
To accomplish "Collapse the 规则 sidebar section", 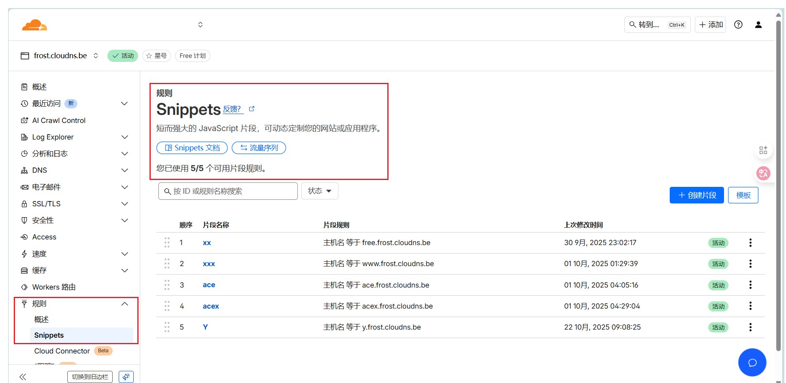I will pos(125,304).
